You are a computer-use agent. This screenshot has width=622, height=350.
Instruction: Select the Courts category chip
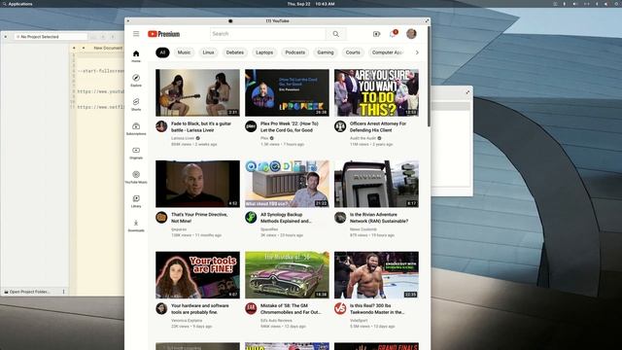tap(353, 52)
